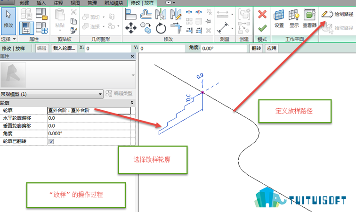Switch to the 附加模块 tab
This screenshot has width=356, height=212.
pos(114,3)
